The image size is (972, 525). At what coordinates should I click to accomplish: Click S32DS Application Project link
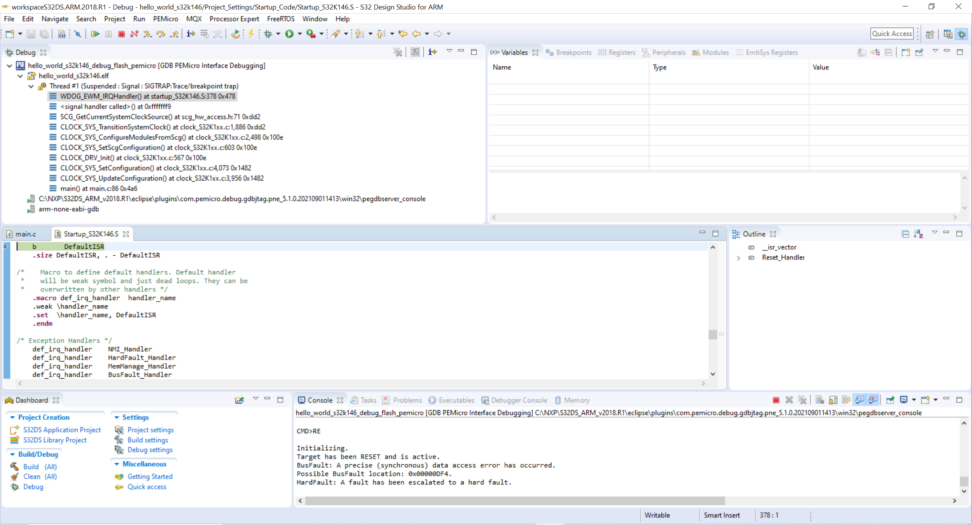(x=62, y=430)
